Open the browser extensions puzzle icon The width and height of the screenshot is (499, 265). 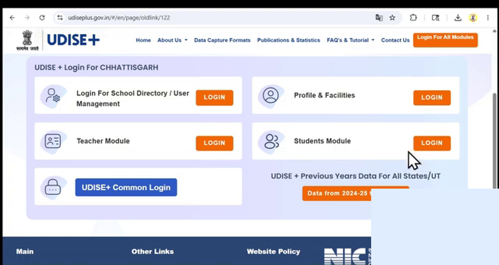pyautogui.click(x=413, y=18)
